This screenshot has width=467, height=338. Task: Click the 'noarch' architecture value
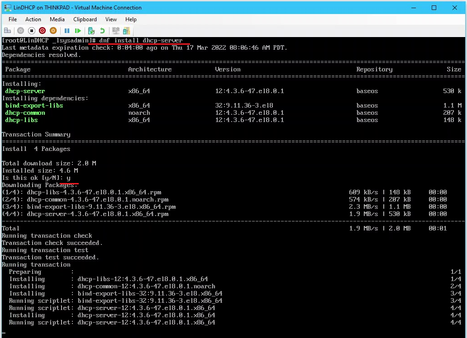tap(139, 113)
